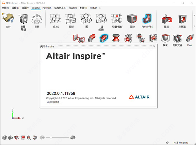Select the 补块 patch tool
This screenshot has width=196, height=145.
click(x=132, y=19)
